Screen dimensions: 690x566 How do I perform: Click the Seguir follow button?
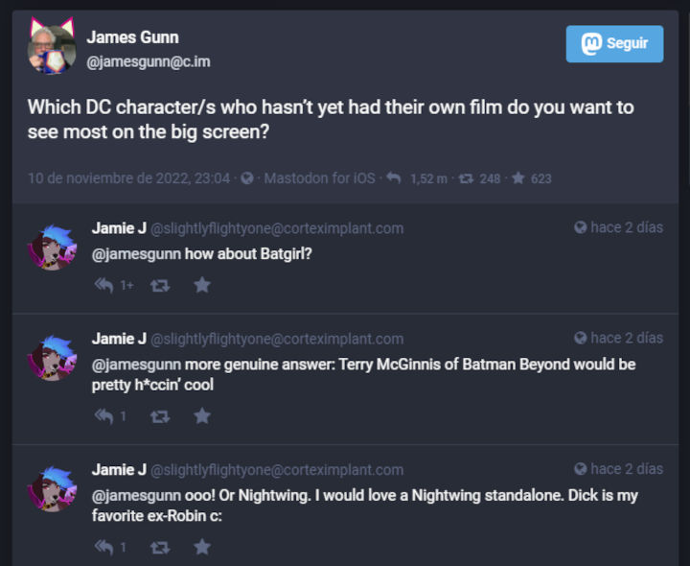point(614,44)
